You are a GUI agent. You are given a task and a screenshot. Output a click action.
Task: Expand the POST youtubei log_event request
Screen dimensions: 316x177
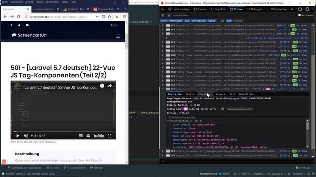163,72
